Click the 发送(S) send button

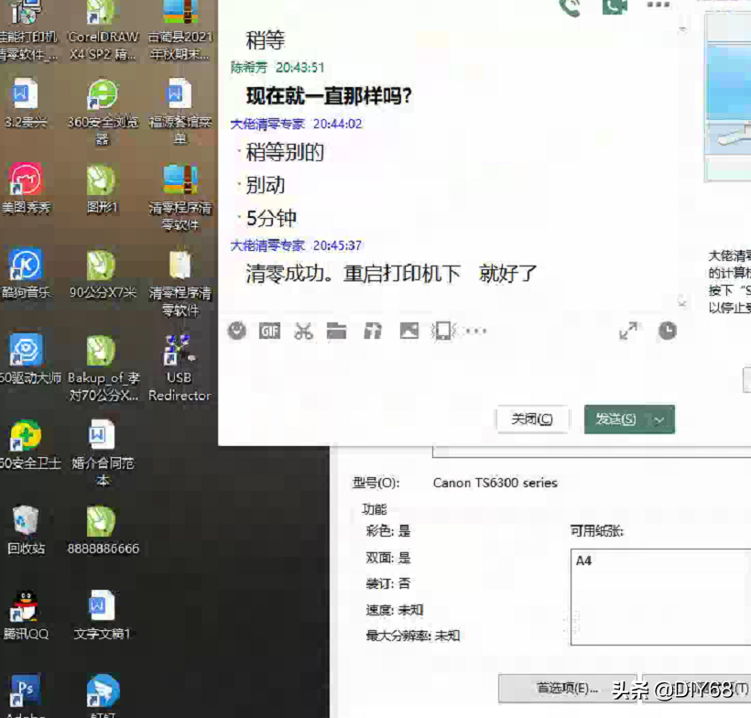(x=616, y=419)
